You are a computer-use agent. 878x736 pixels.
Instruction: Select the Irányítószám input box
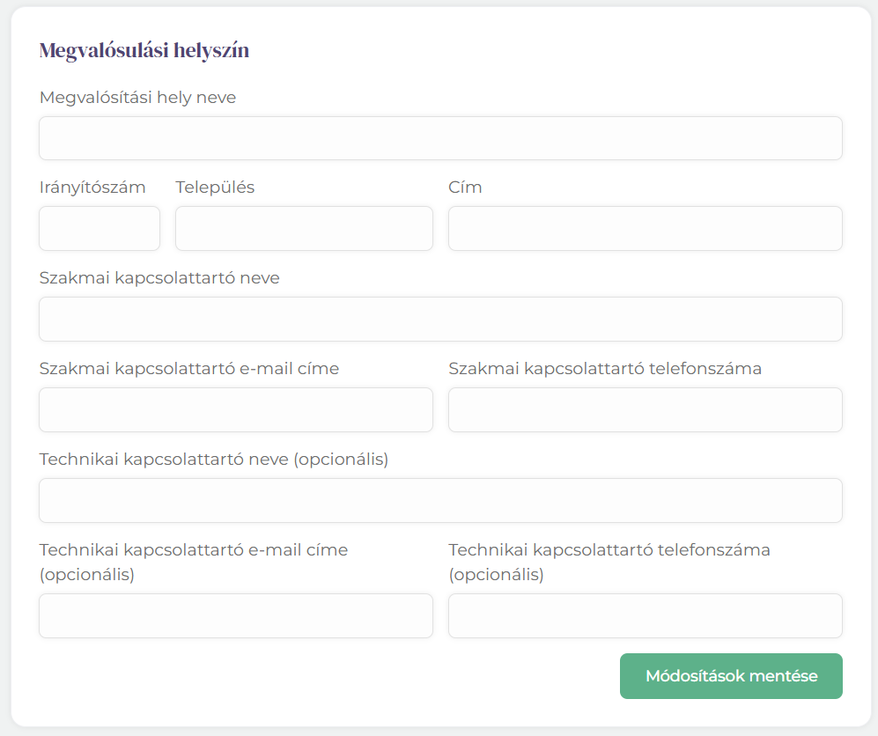[100, 228]
